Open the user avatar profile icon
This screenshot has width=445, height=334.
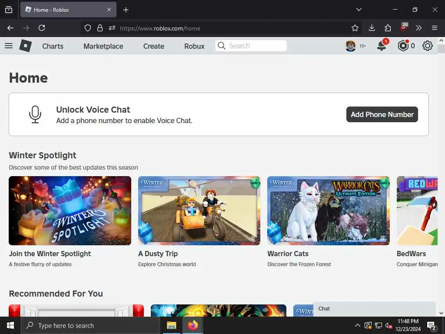351,46
